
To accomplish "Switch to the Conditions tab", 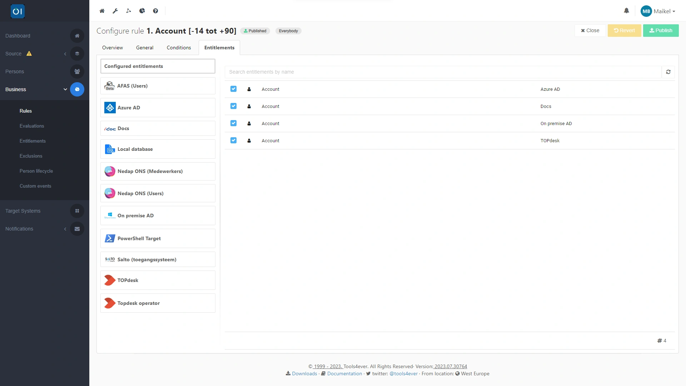I will pos(179,48).
